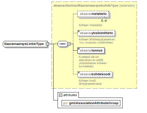Select the akaava:tunnus element box

(91, 50)
